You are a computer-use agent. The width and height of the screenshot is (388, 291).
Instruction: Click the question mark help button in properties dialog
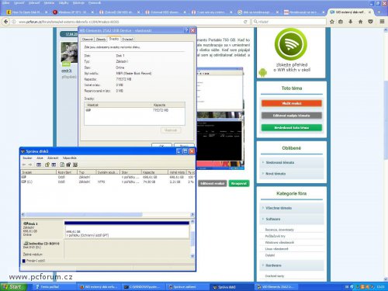[186, 30]
